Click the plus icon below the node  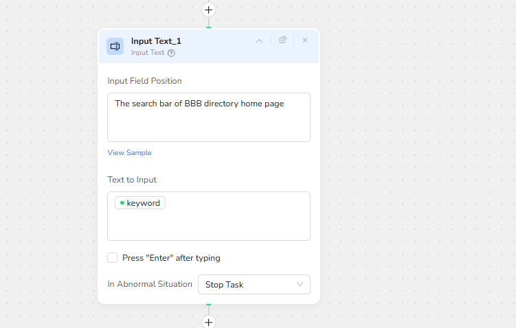tap(209, 322)
